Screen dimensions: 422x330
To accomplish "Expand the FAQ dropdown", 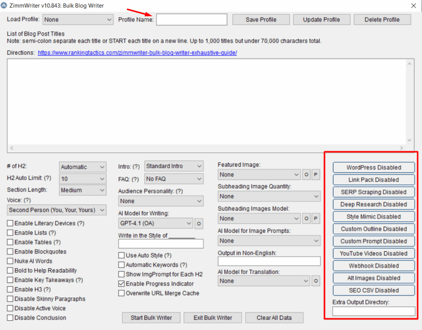I will pos(174,179).
